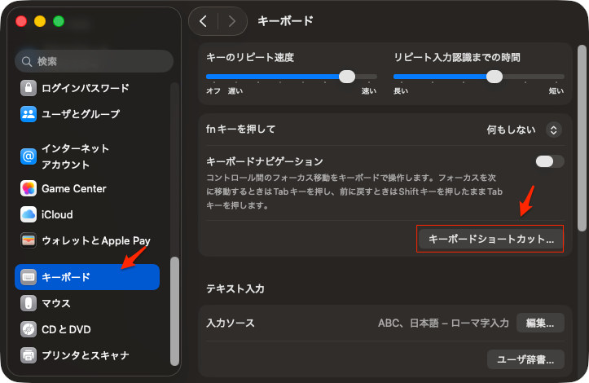Screen dimensions: 589x383
Task: Click the 入力ソース label
Action: [231, 323]
